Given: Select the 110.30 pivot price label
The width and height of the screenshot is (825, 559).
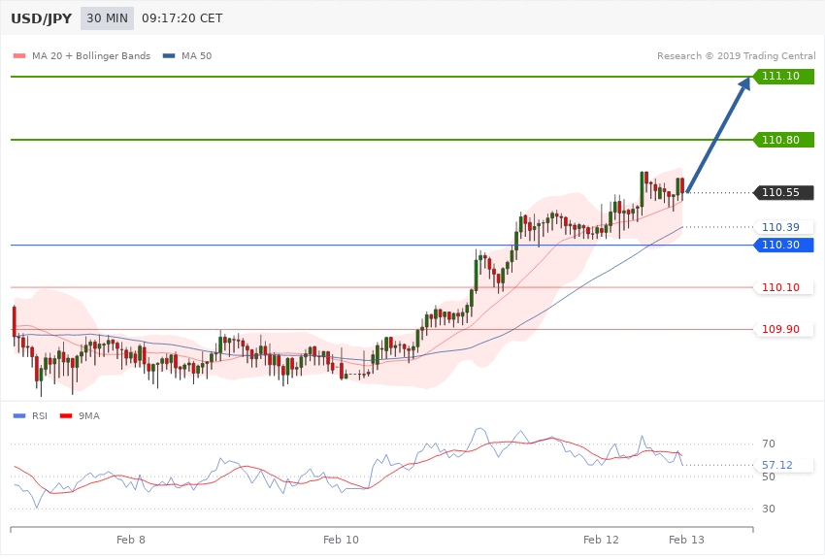Looking at the screenshot, I should (x=784, y=246).
